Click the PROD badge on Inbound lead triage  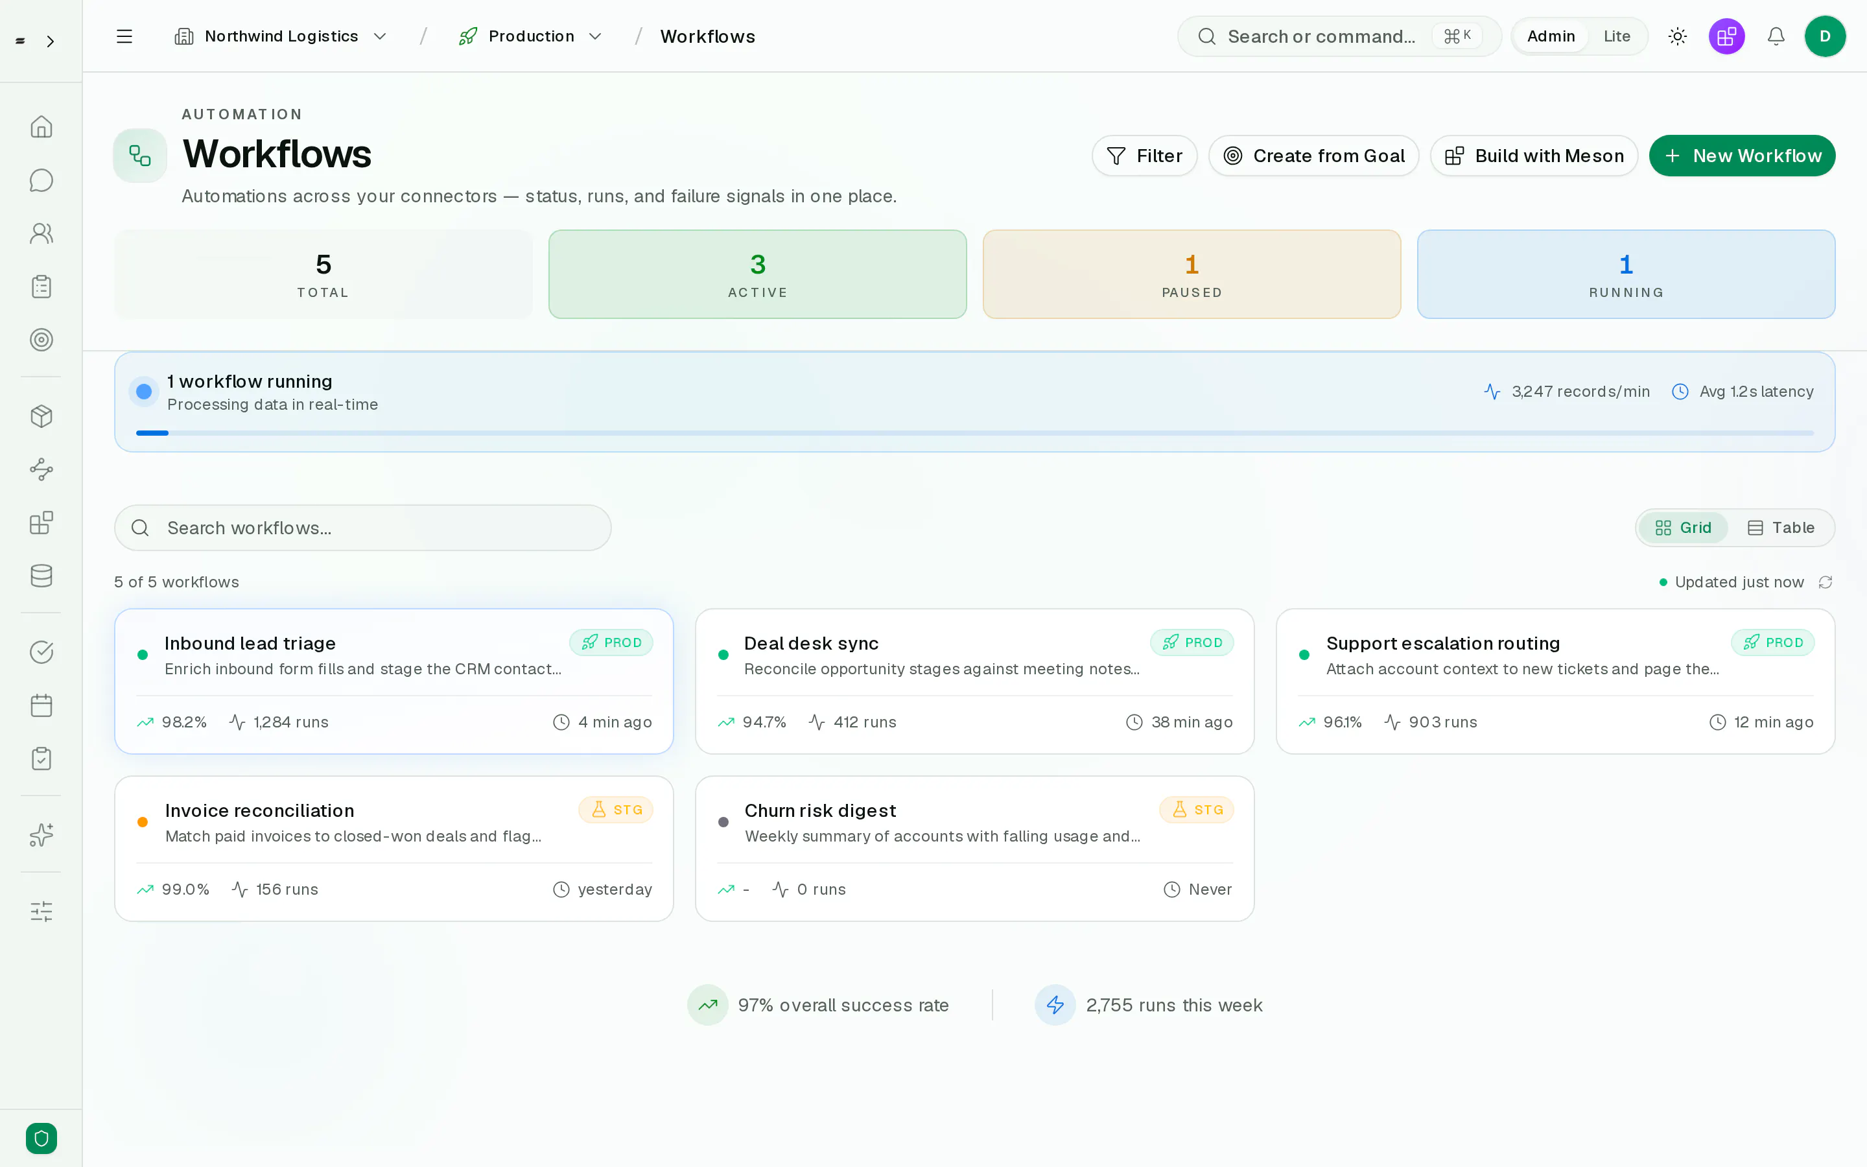[x=611, y=642]
